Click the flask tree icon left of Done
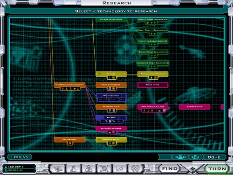 coord(195,157)
